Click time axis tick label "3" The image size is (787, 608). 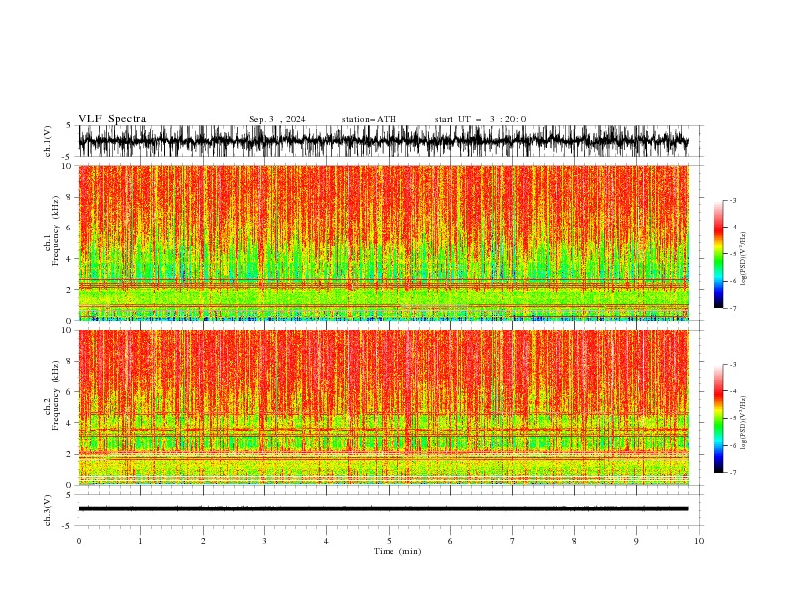264,541
